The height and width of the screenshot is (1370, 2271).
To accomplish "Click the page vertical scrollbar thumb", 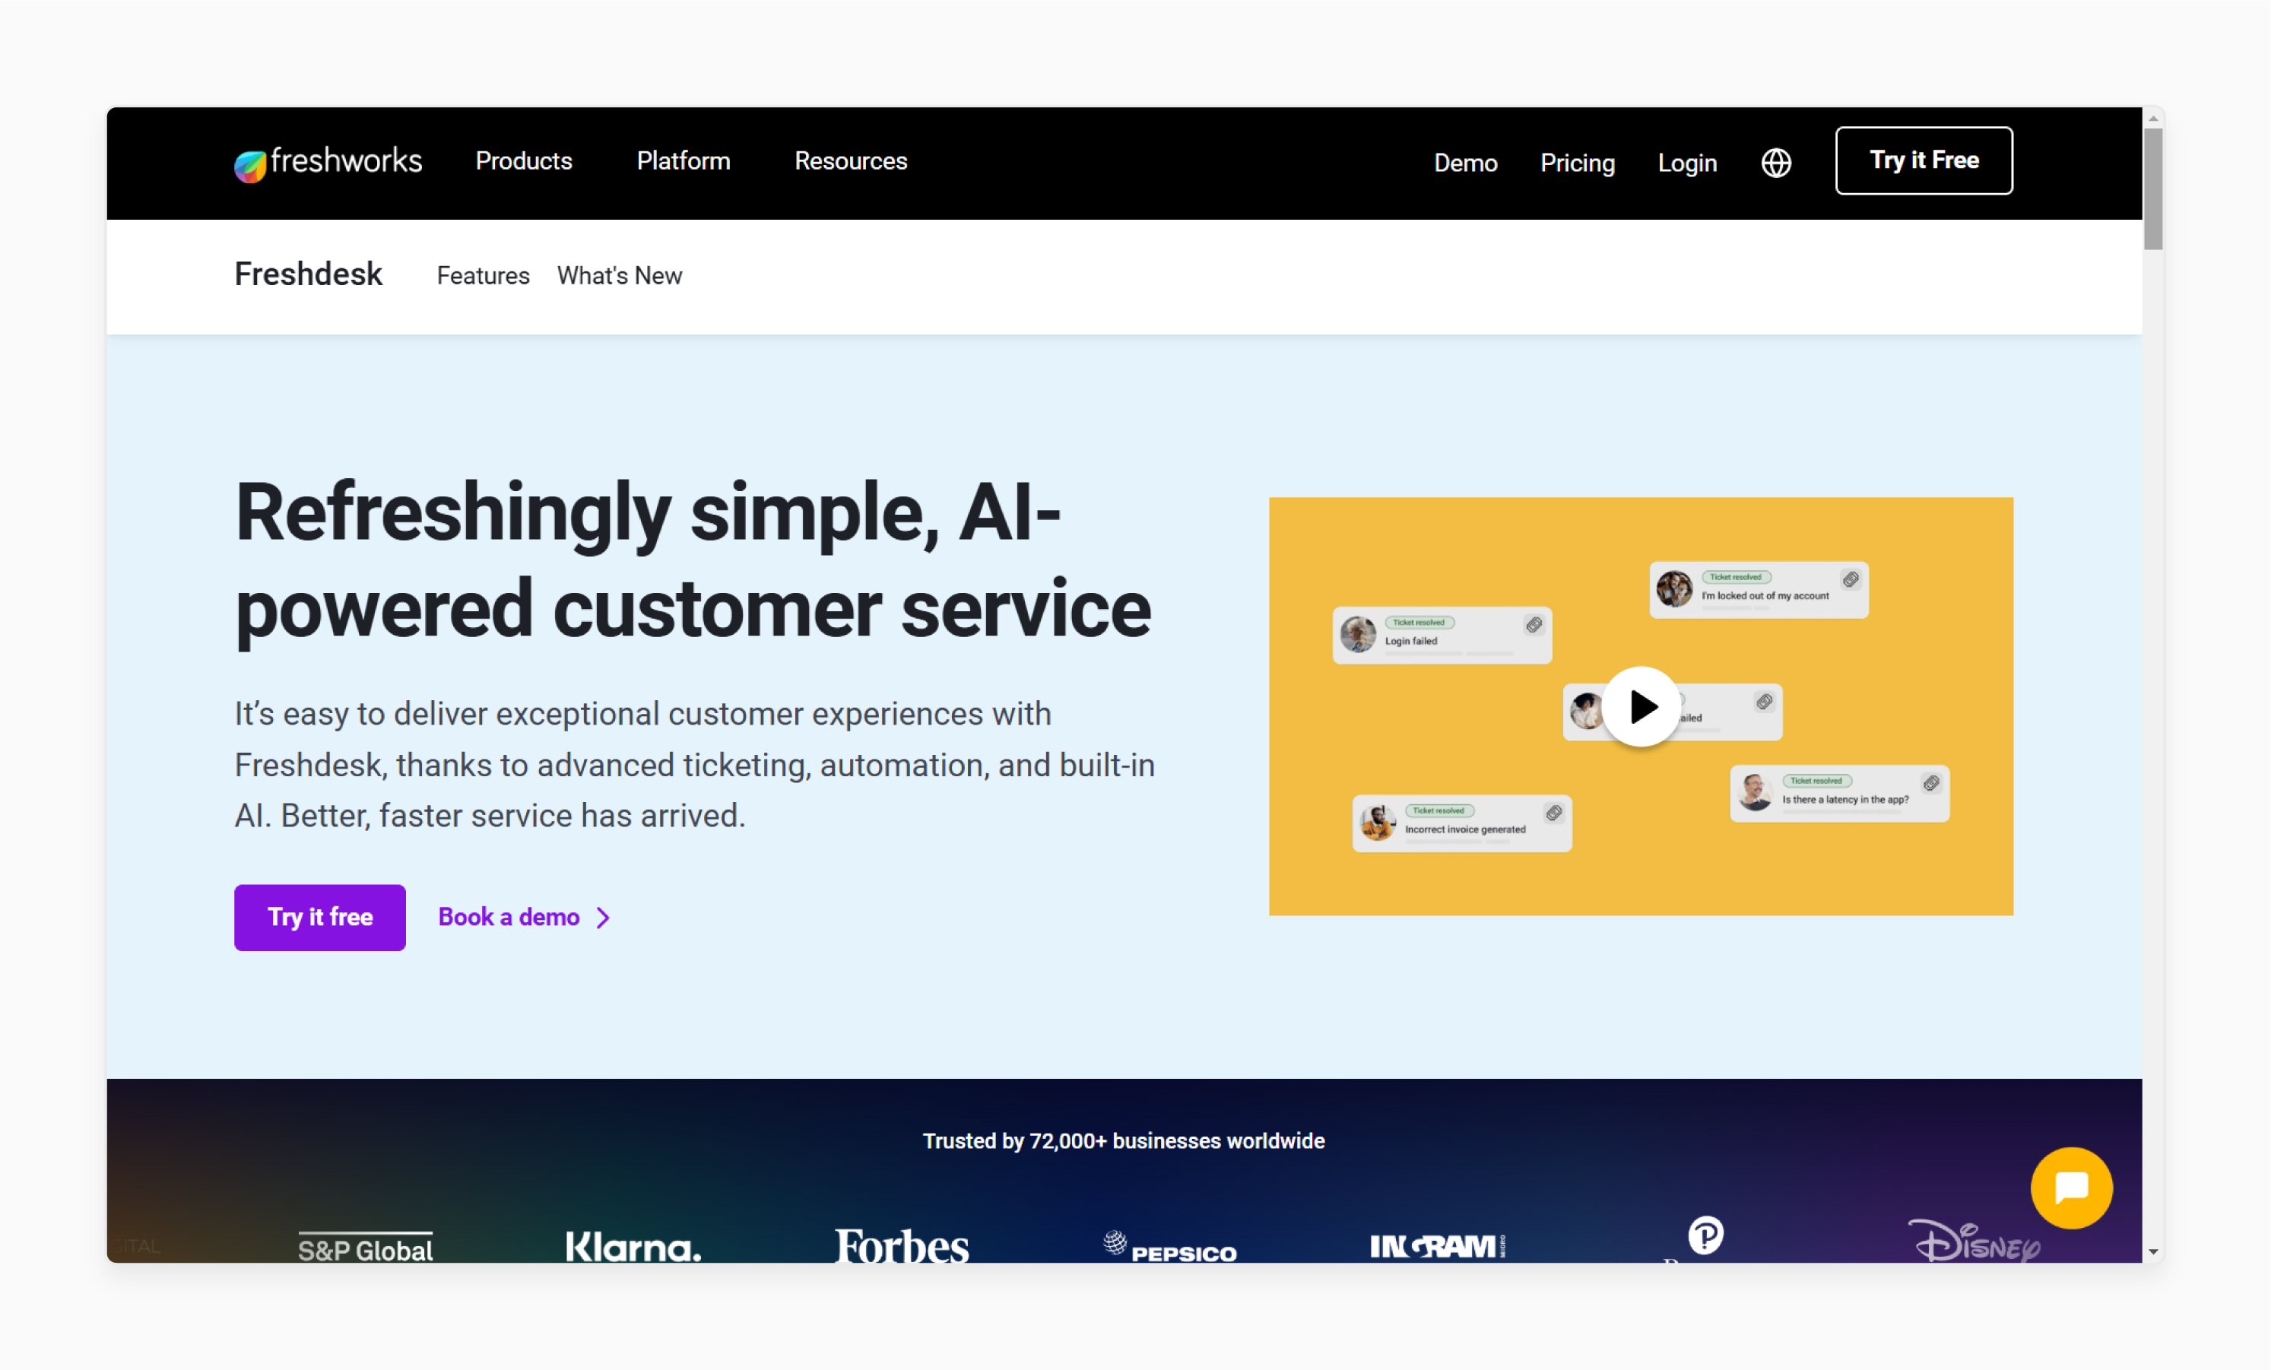I will click(2152, 189).
